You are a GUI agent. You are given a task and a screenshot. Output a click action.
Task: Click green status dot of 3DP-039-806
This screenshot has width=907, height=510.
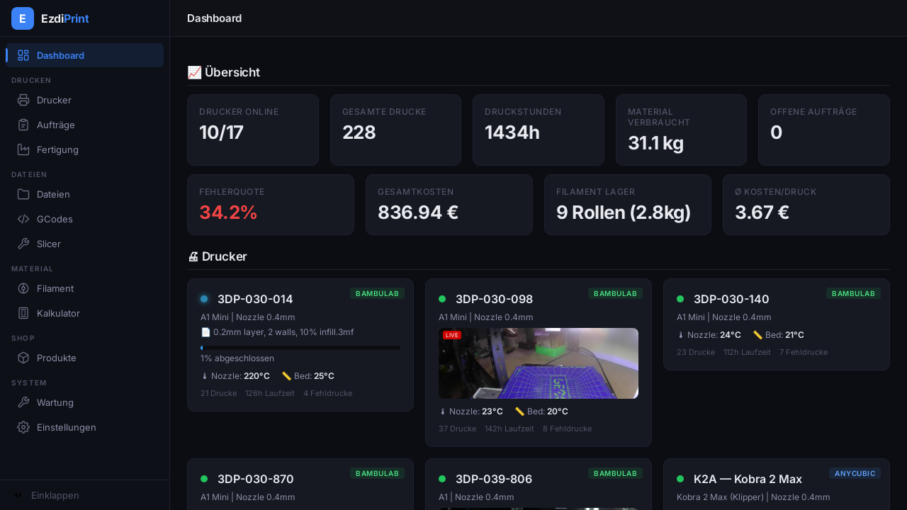click(x=442, y=479)
